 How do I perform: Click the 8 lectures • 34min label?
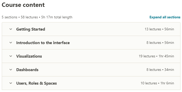[160, 70]
